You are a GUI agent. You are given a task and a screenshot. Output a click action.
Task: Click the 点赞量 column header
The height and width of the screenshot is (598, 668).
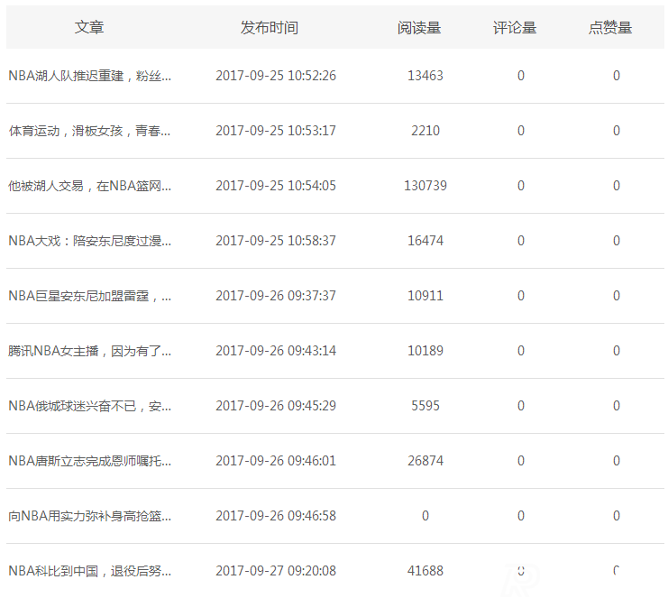[x=610, y=28]
